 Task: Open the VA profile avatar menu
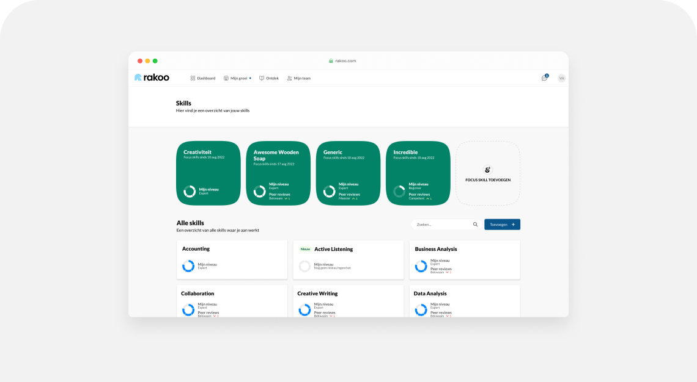coord(561,78)
